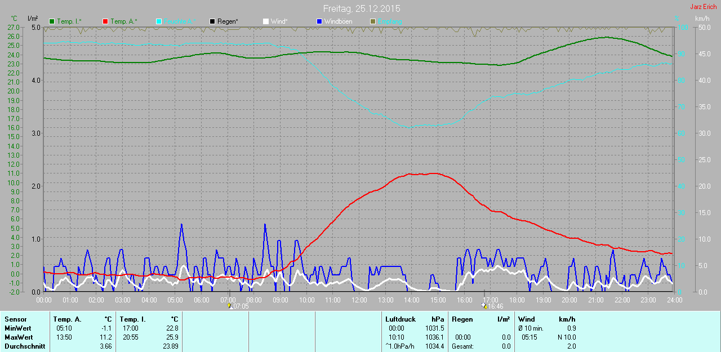Click the sunrise icon at 07:05
Screen dimensions: 721x352
[230, 306]
